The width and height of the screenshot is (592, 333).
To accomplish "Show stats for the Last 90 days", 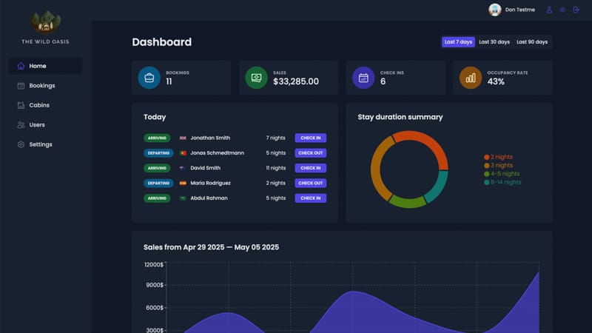I will 532,42.
